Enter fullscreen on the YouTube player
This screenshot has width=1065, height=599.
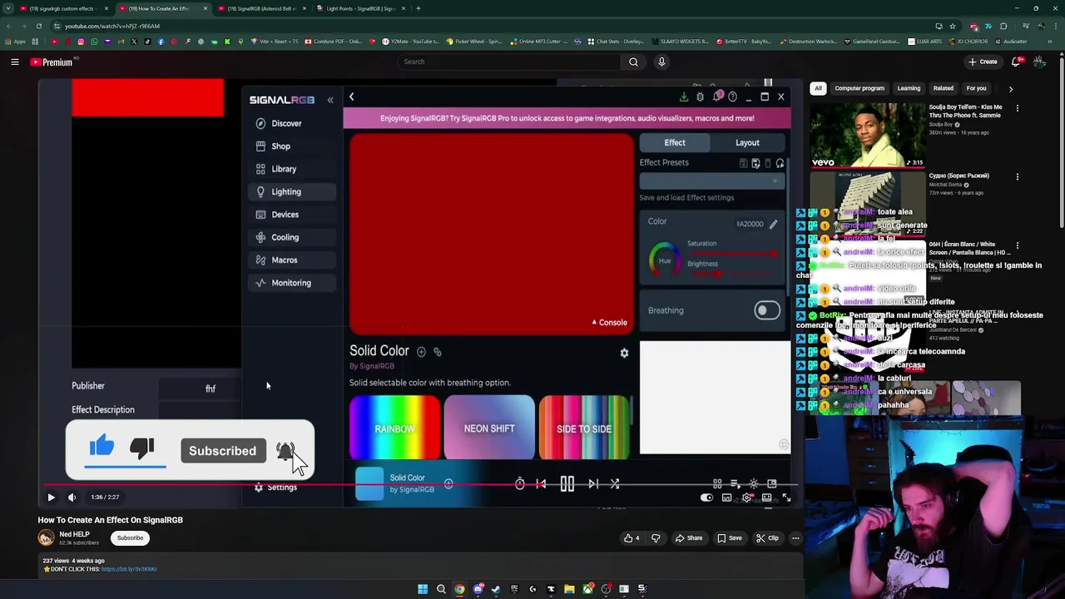coord(786,498)
